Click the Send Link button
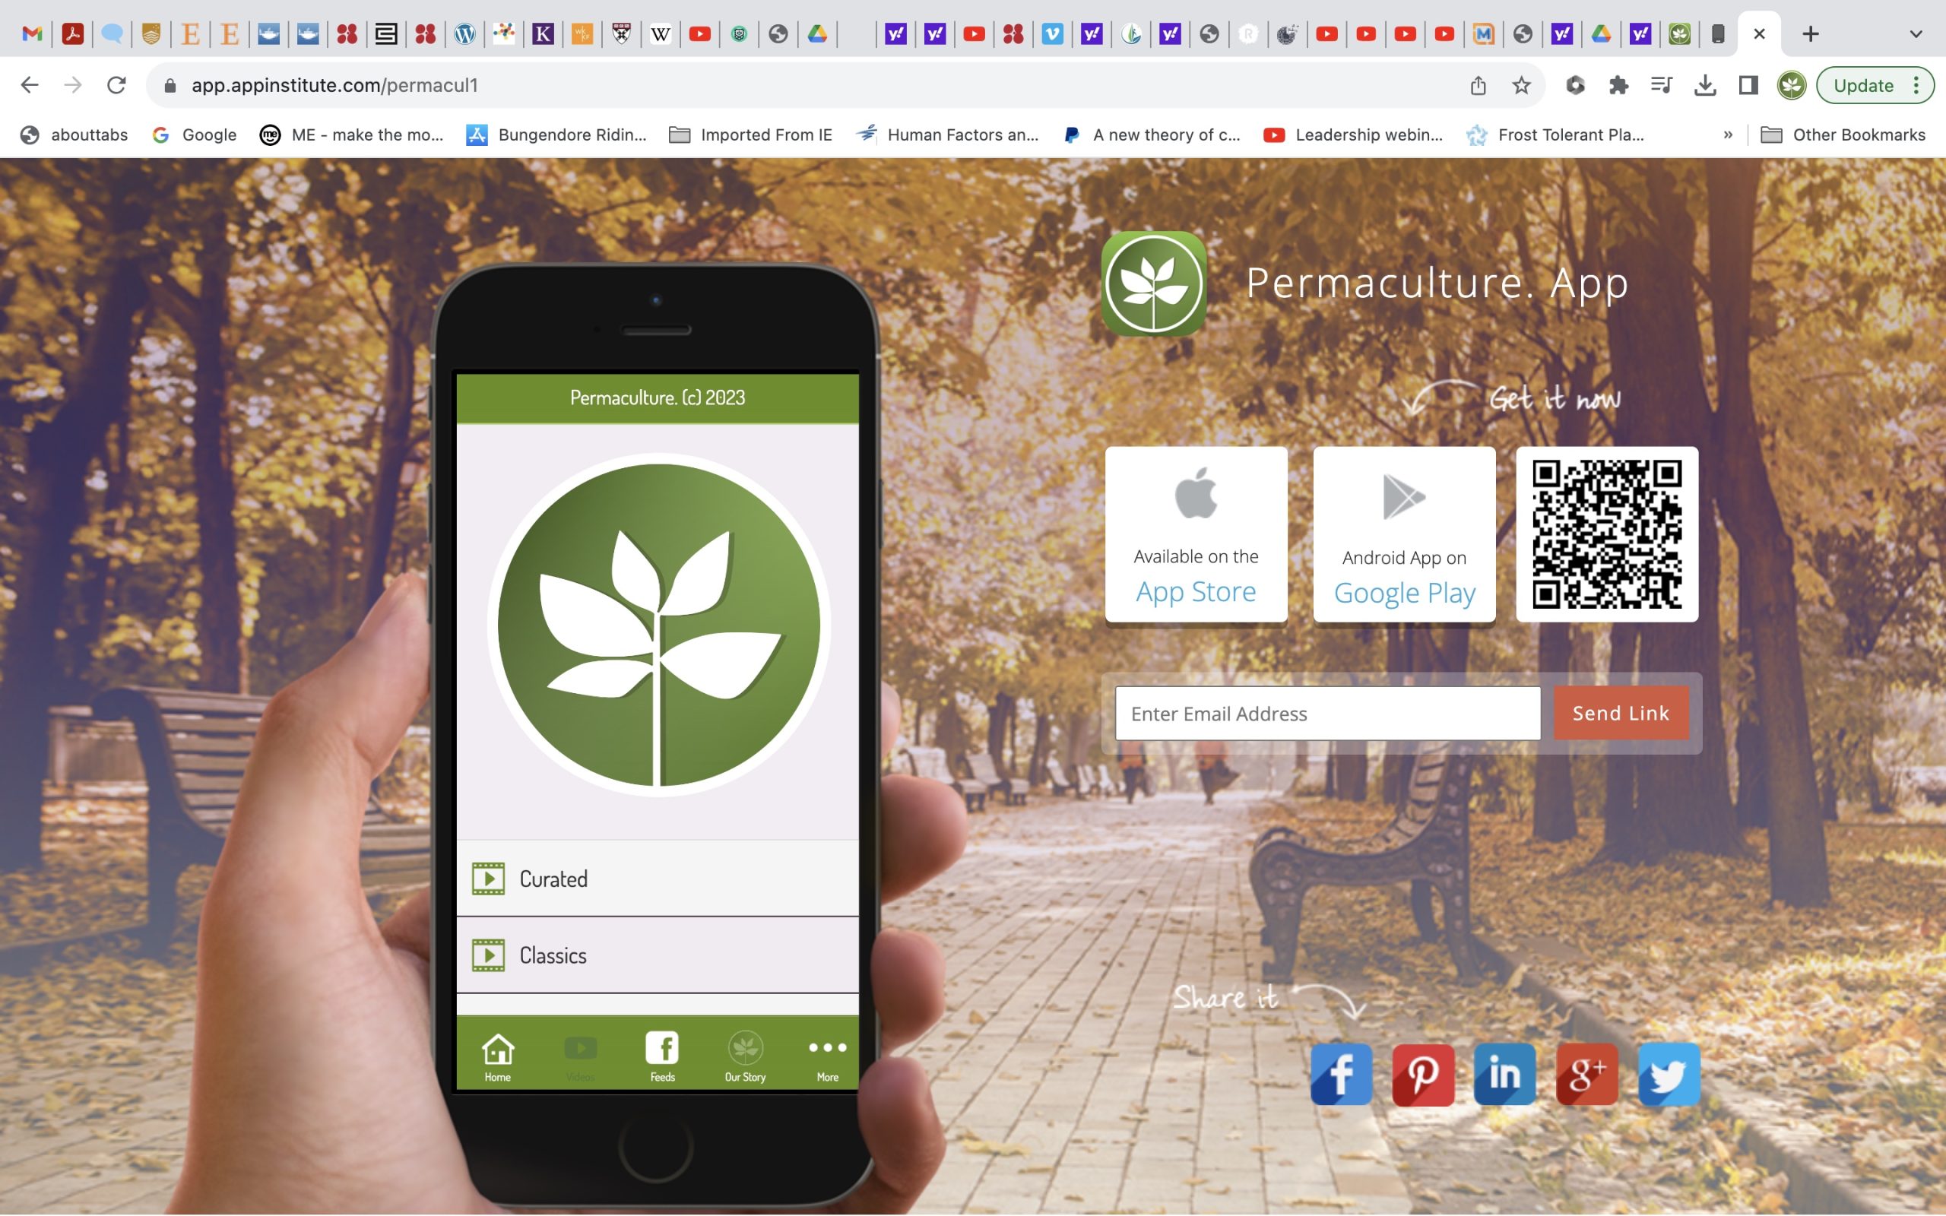The width and height of the screenshot is (1946, 1216). (1621, 714)
